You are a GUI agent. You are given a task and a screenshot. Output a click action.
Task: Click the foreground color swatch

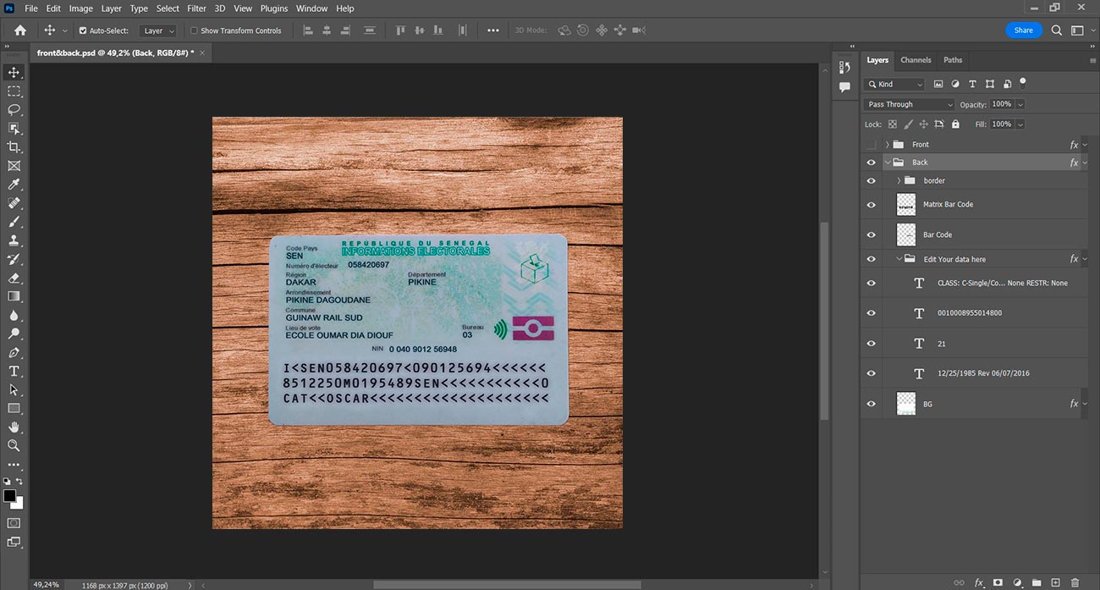point(9,496)
